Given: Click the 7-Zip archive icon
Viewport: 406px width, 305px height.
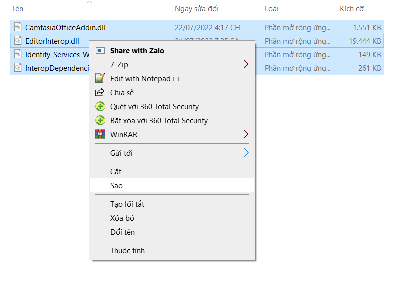Looking at the screenshot, I should tap(99, 64).
